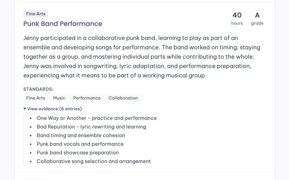Open Punk band vocals and performance entry
This screenshot has height=180, width=289.
tap(80, 144)
